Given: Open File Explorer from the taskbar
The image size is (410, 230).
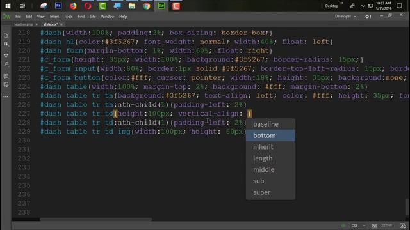Looking at the screenshot, I should coord(132,6).
